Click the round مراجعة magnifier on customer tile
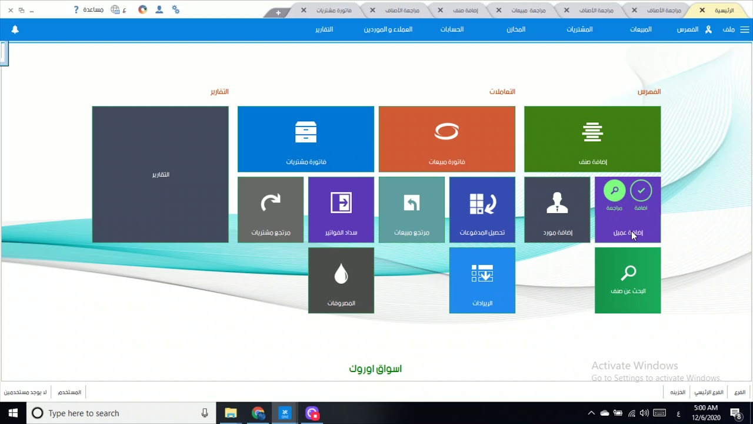The height and width of the screenshot is (424, 753). pyautogui.click(x=614, y=191)
